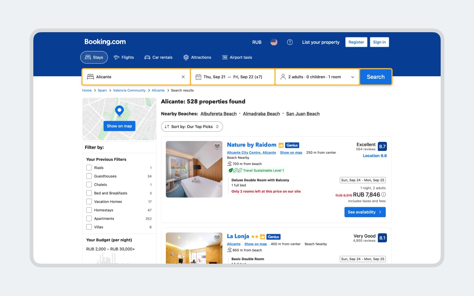Open the Sort by Our Top Picks dropdown

pyautogui.click(x=192, y=127)
